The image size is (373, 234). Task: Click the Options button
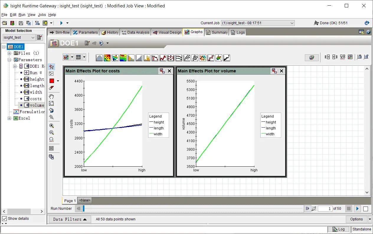pyautogui.click(x=356, y=219)
